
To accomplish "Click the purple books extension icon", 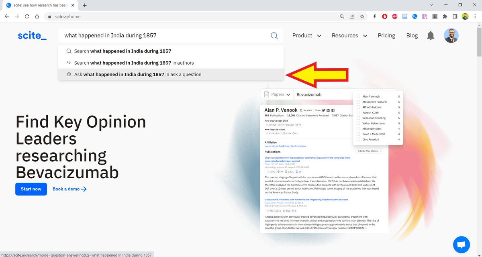I will (x=425, y=16).
